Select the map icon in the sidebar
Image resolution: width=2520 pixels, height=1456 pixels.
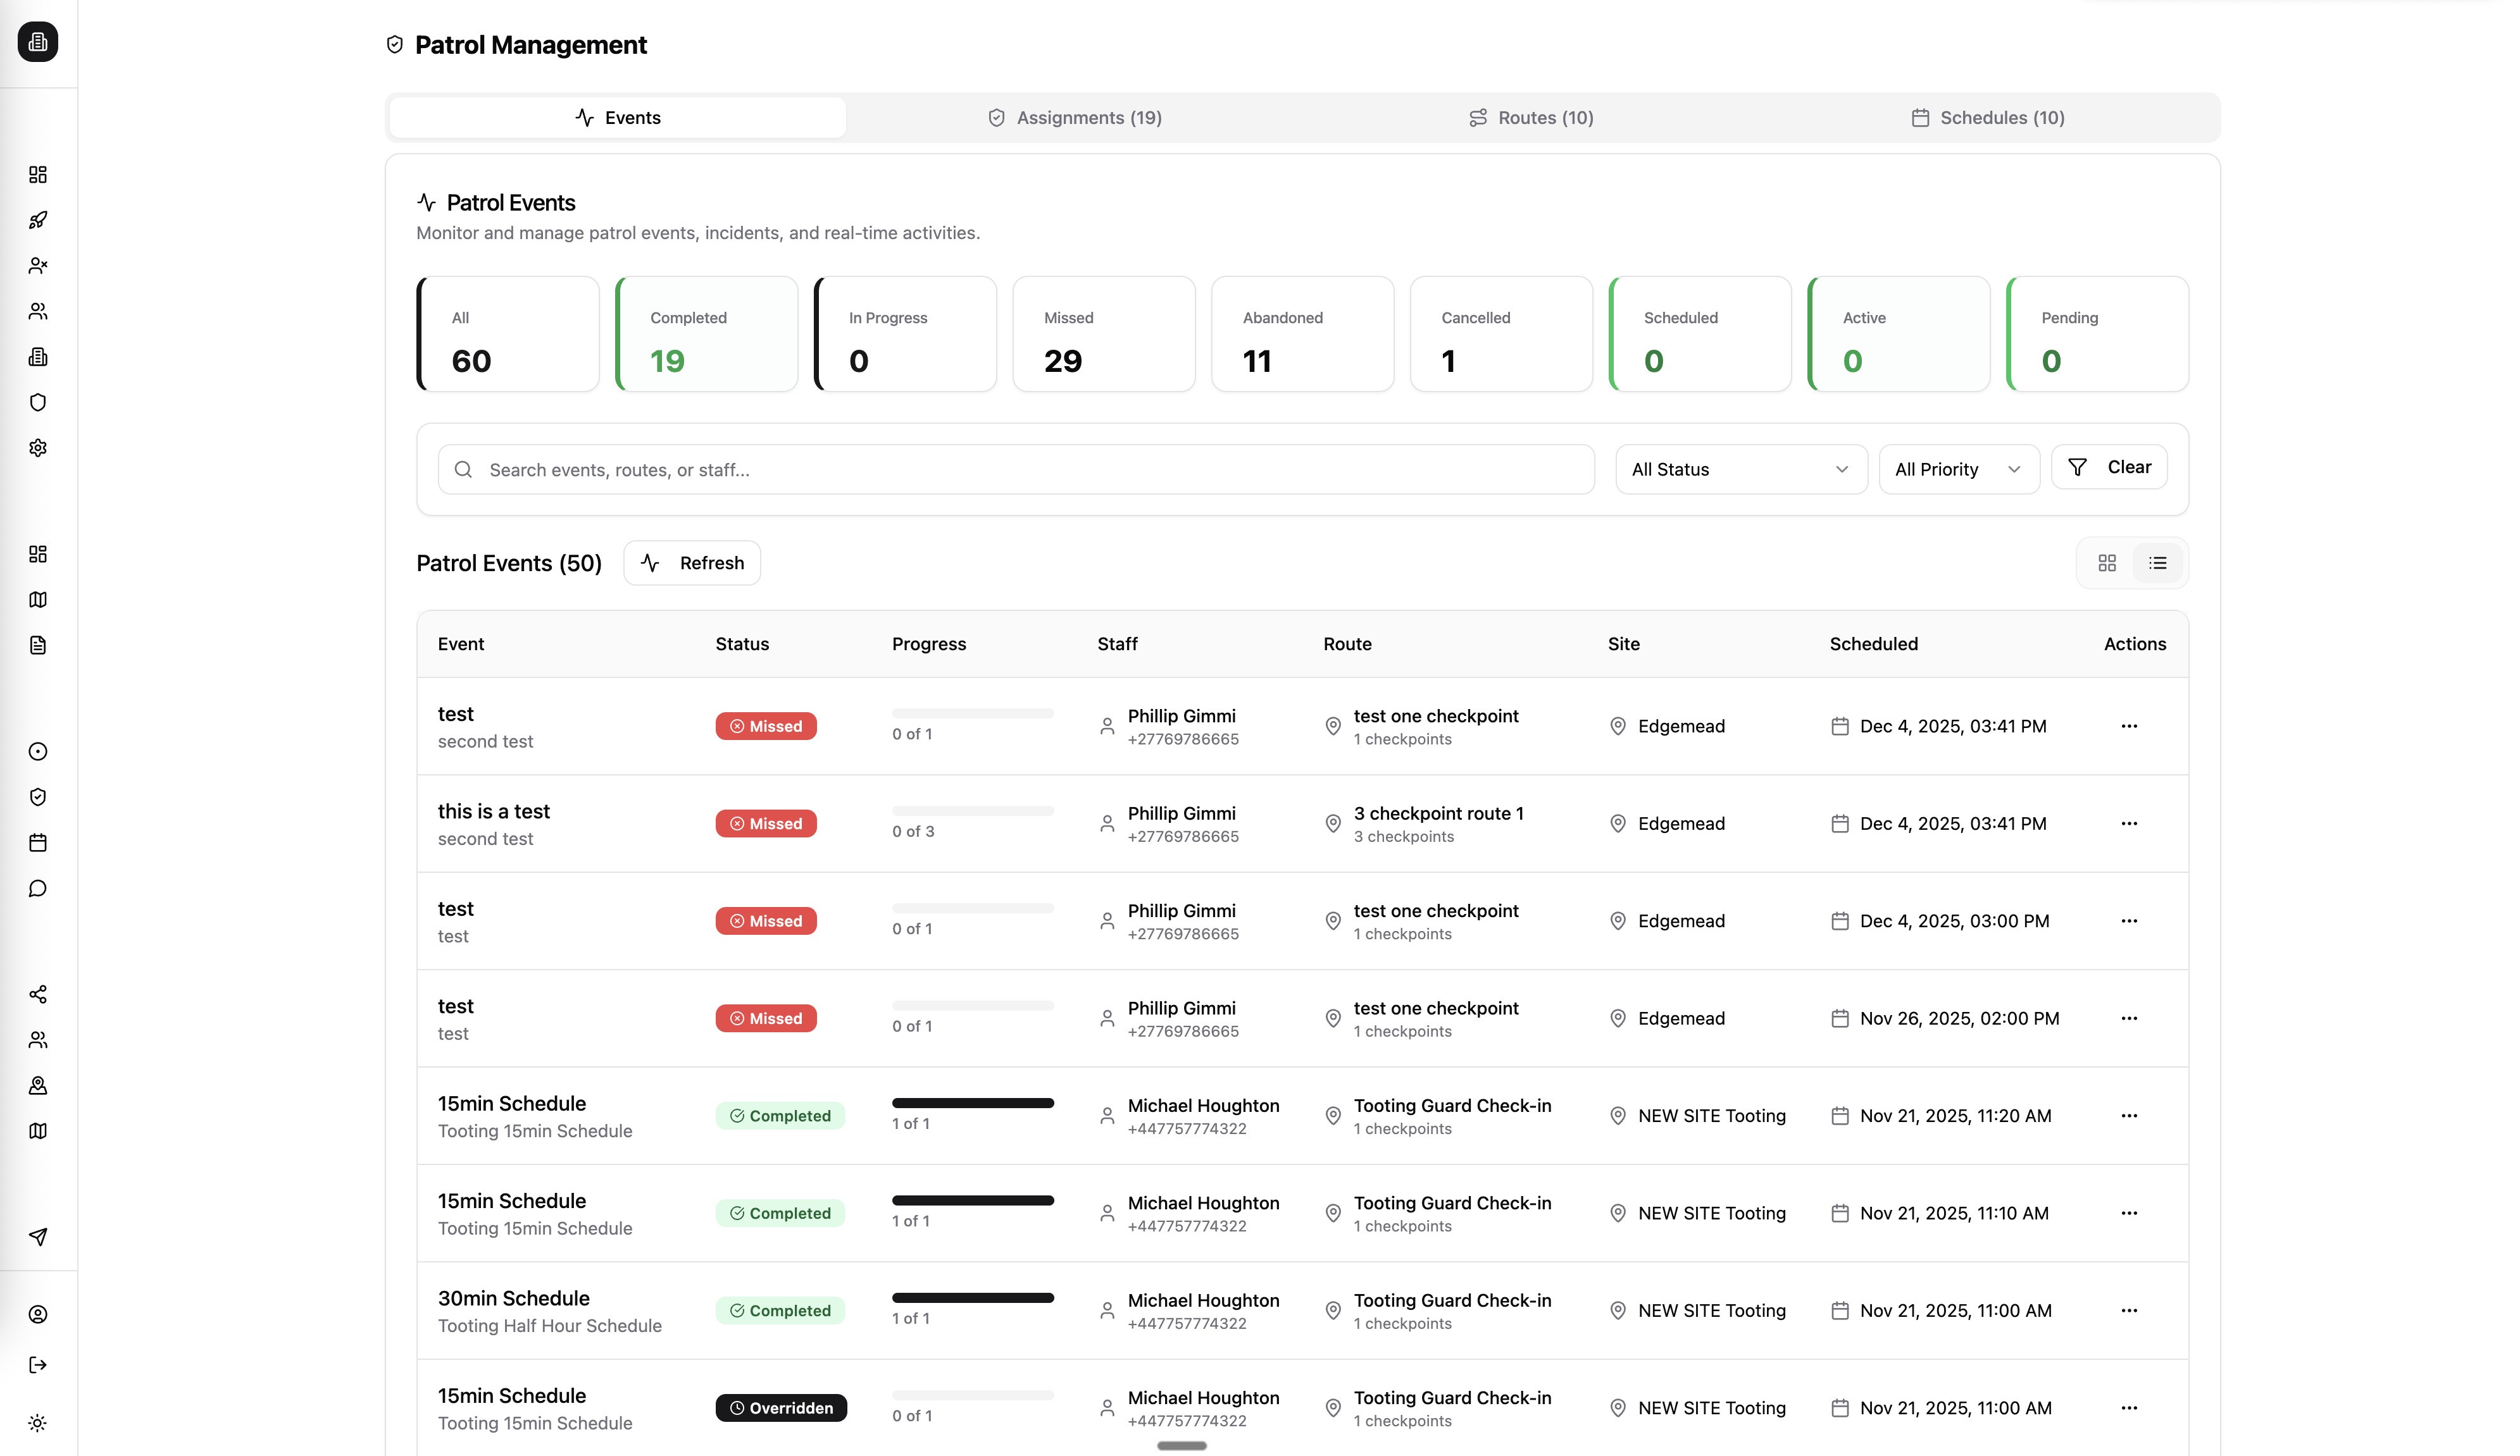[x=37, y=600]
